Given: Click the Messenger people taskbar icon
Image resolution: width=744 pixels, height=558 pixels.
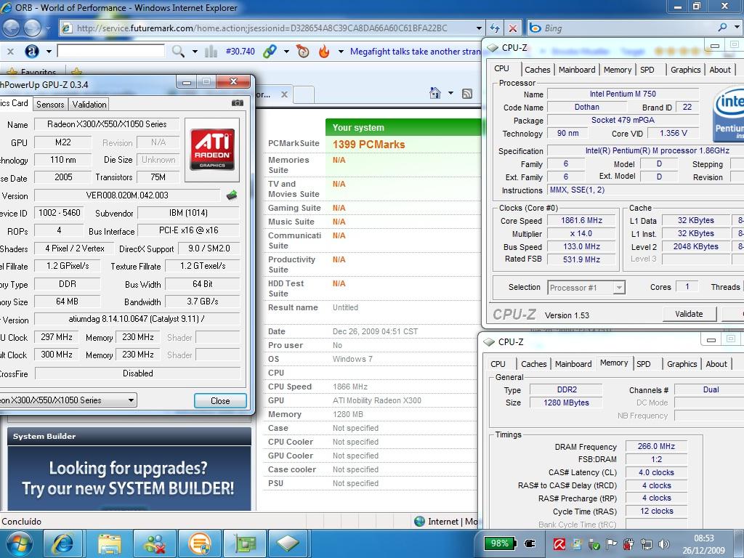Looking at the screenshot, I should point(154,543).
